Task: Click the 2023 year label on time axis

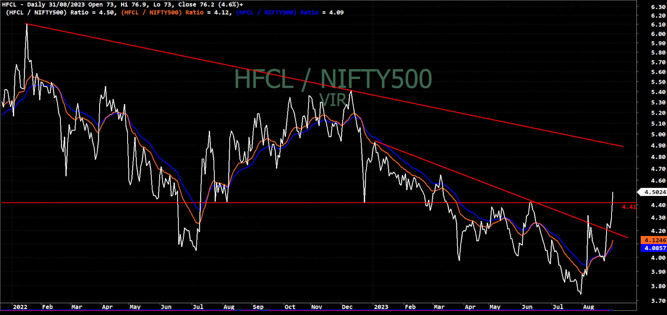Action: 381,307
